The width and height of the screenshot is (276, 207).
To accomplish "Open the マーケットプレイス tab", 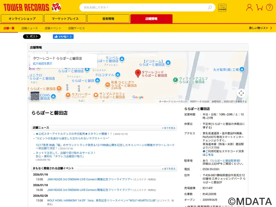I will pyautogui.click(x=65, y=19).
